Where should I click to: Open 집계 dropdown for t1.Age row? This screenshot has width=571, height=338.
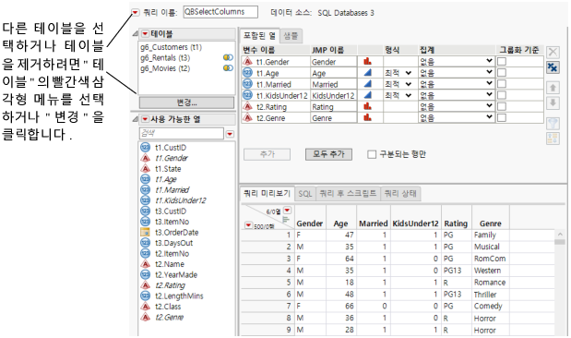[456, 73]
